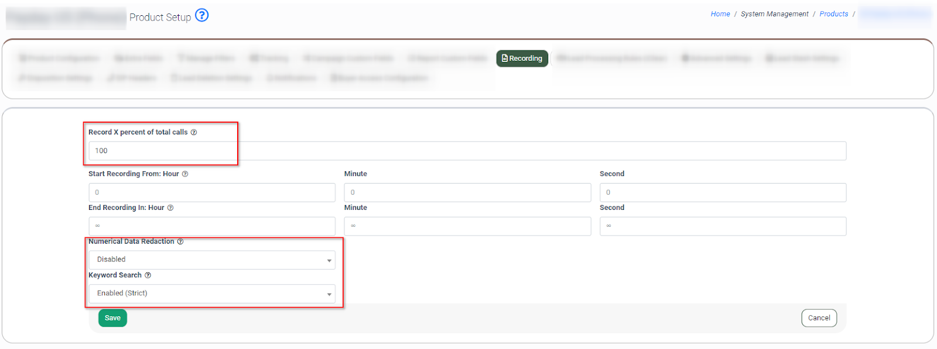Screen dimensions: 937x349
Task: Switch to the Recording tab
Action: (x=522, y=58)
